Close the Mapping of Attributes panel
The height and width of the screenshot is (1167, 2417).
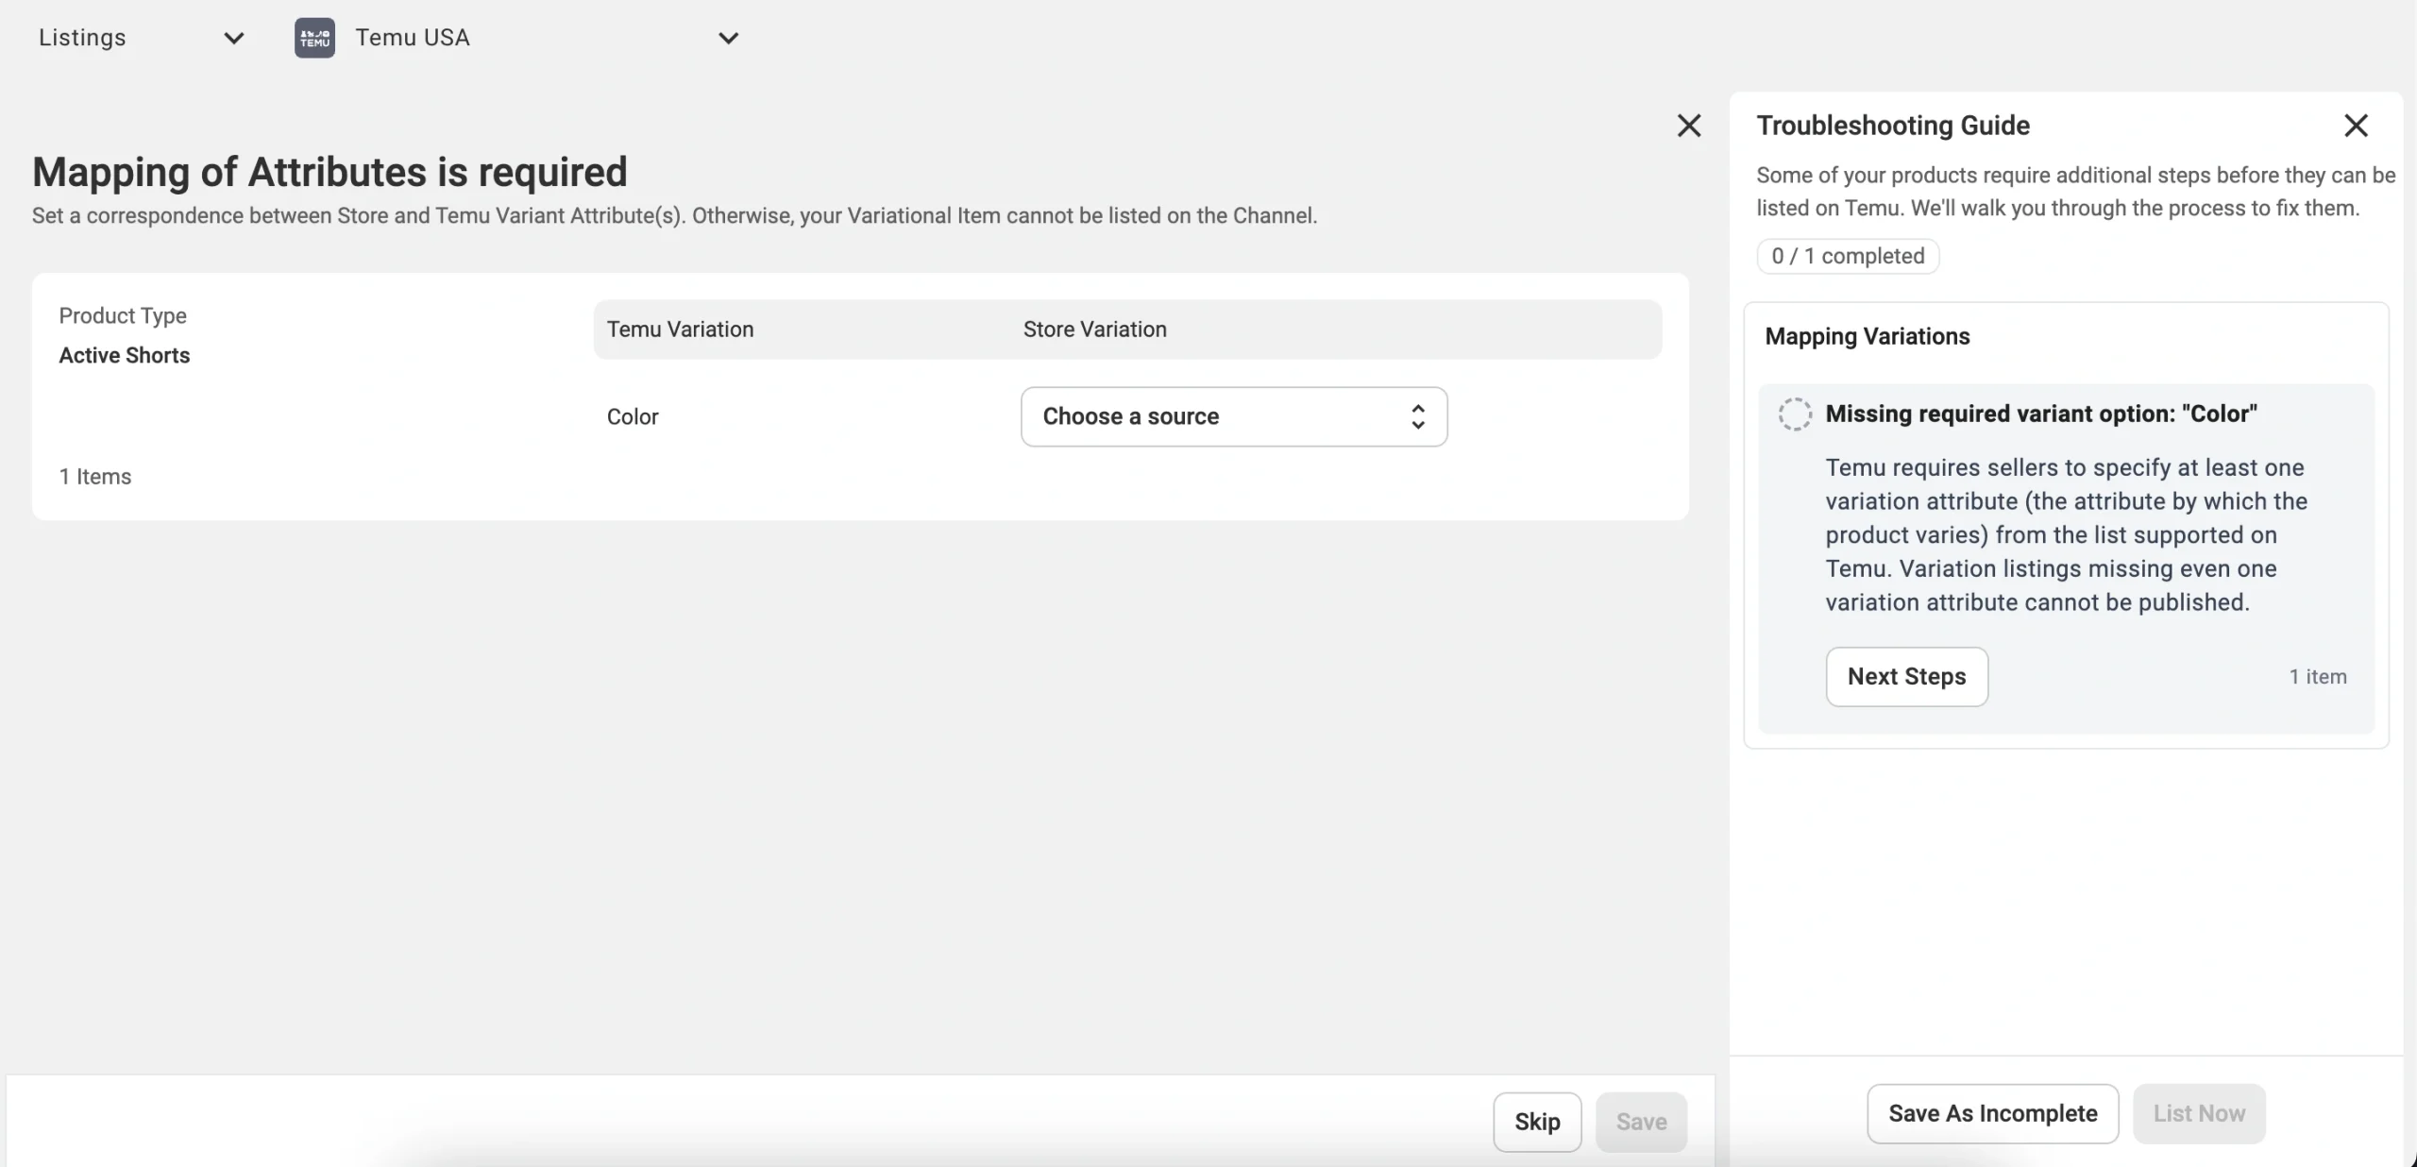click(x=1689, y=126)
